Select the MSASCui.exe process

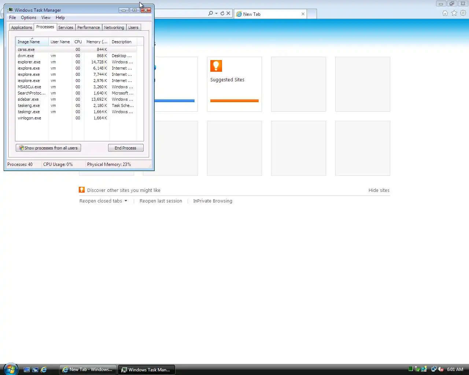click(x=76, y=87)
